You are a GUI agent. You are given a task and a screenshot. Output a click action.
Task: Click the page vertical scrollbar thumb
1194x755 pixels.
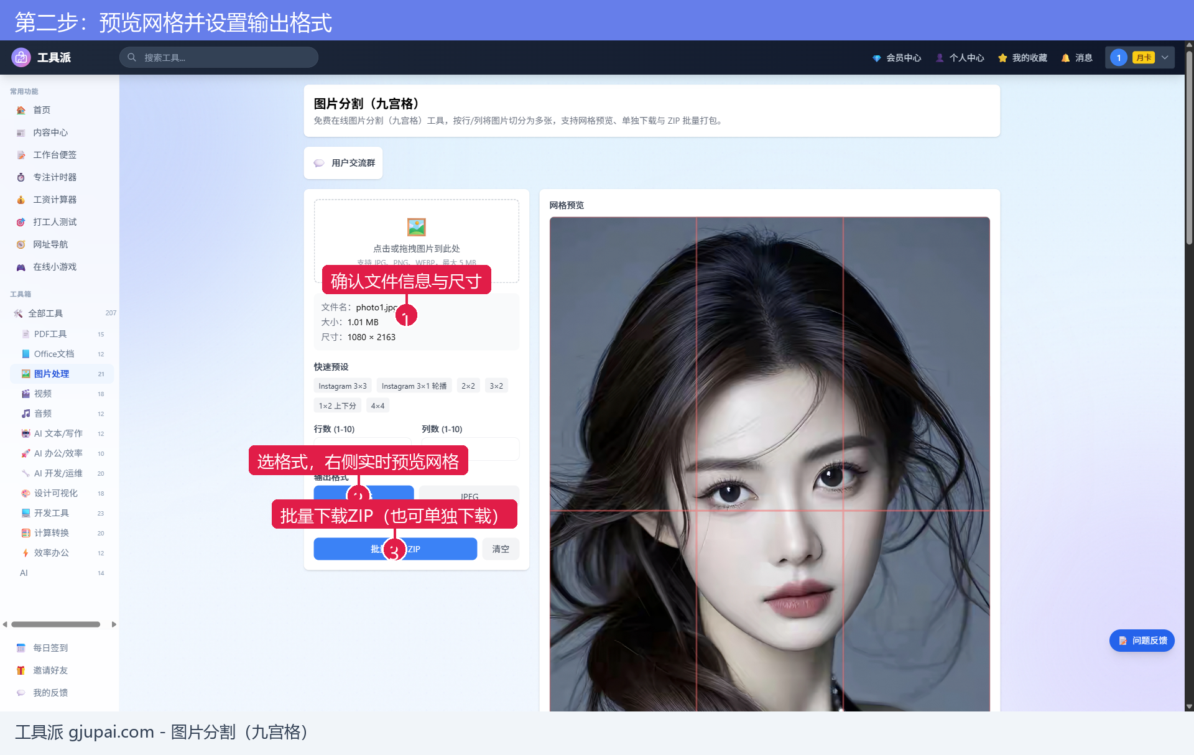tap(1189, 147)
